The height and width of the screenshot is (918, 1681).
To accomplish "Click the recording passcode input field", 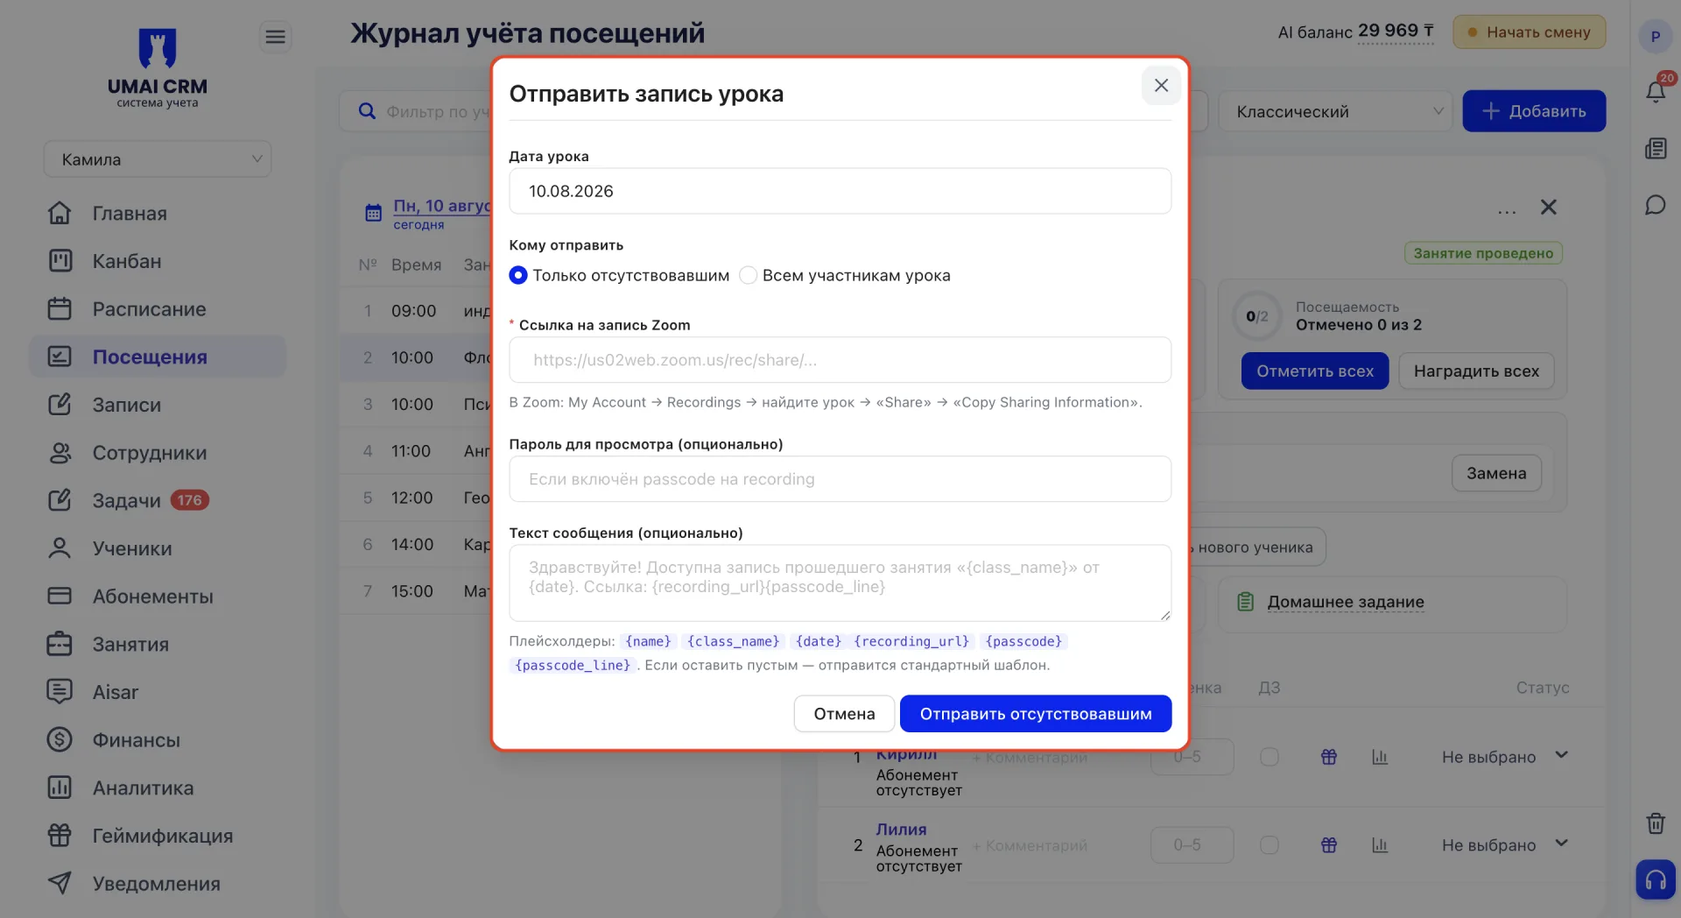I will (840, 479).
